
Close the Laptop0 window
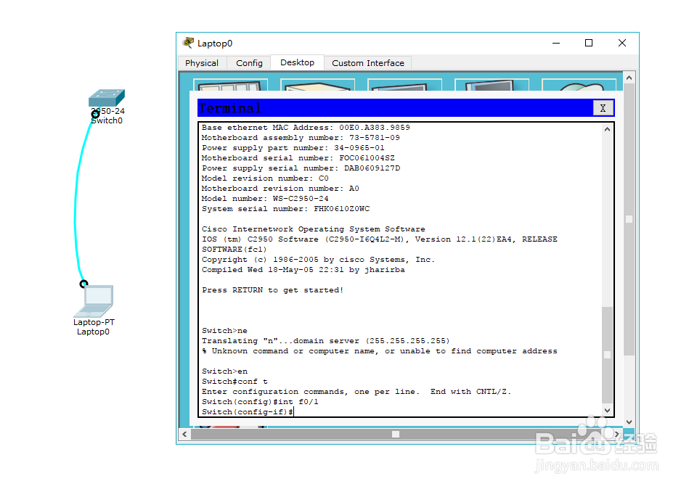coord(622,43)
